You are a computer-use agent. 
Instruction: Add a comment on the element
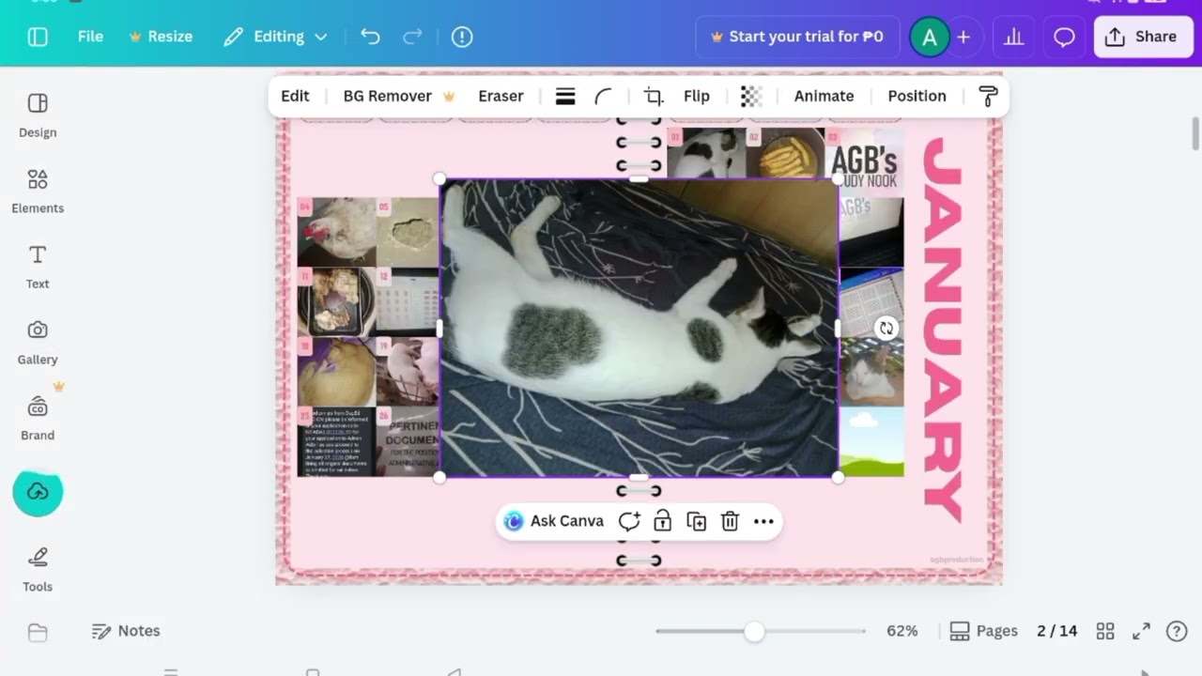pyautogui.click(x=629, y=521)
